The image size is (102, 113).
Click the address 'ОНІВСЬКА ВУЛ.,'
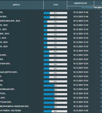point(8,89)
